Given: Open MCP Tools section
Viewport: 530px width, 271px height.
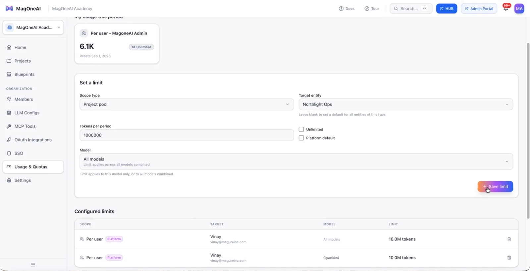Looking at the screenshot, I should tap(33, 126).
